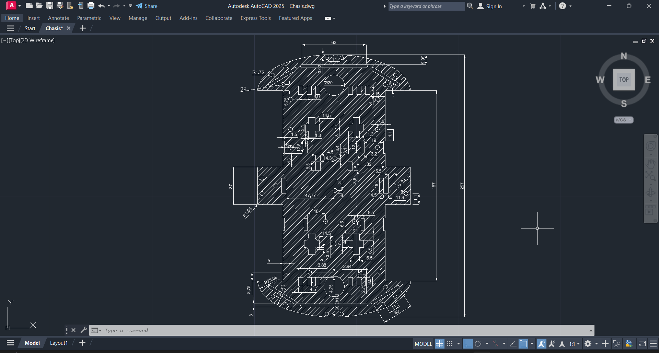
Task: Open the Help question mark icon
Action: [563, 6]
